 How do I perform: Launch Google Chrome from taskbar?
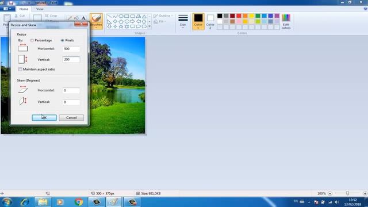tap(79, 202)
